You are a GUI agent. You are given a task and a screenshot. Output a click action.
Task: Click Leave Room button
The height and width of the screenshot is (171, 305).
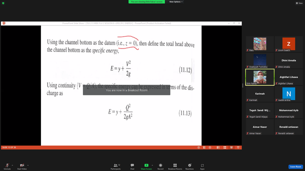click(x=295, y=167)
